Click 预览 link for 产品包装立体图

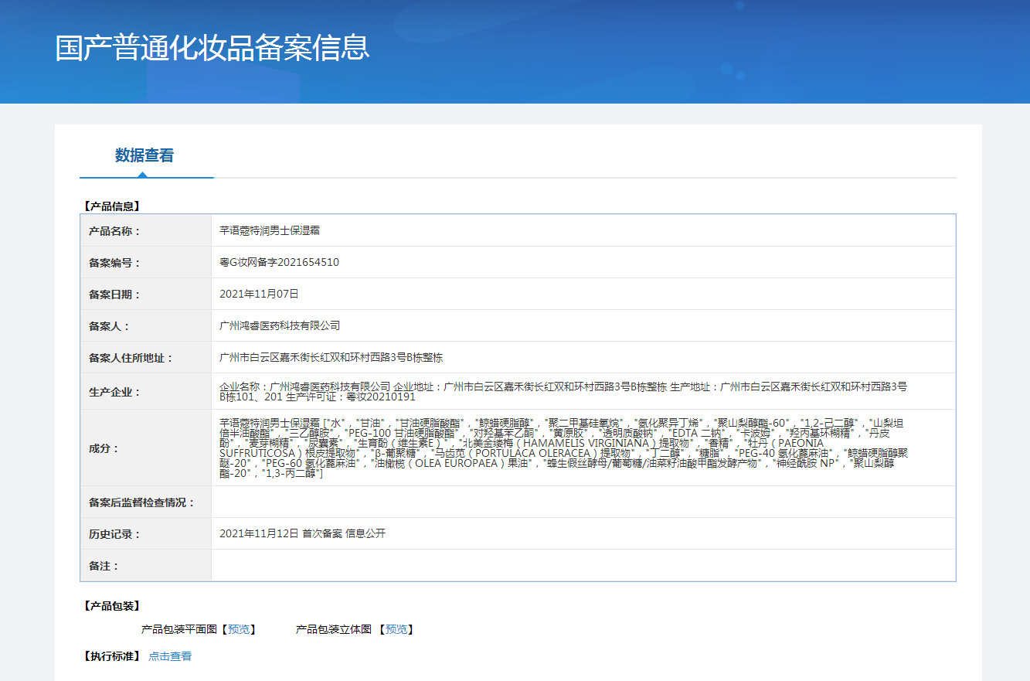coord(396,629)
